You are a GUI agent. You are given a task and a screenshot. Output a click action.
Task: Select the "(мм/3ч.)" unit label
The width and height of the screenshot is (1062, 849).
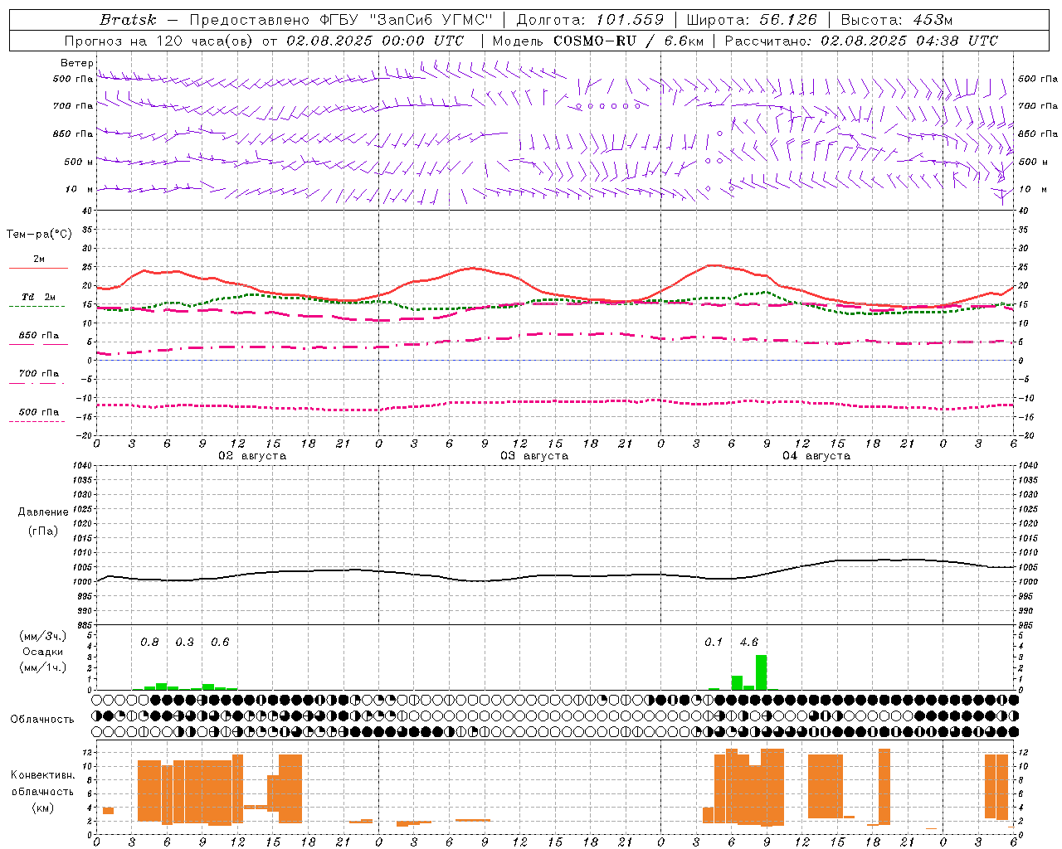(43, 636)
